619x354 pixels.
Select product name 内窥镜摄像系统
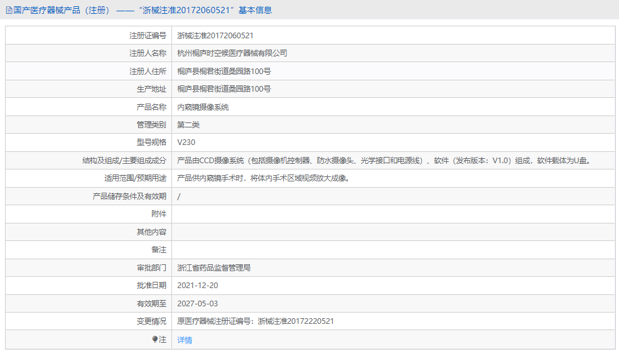click(203, 107)
